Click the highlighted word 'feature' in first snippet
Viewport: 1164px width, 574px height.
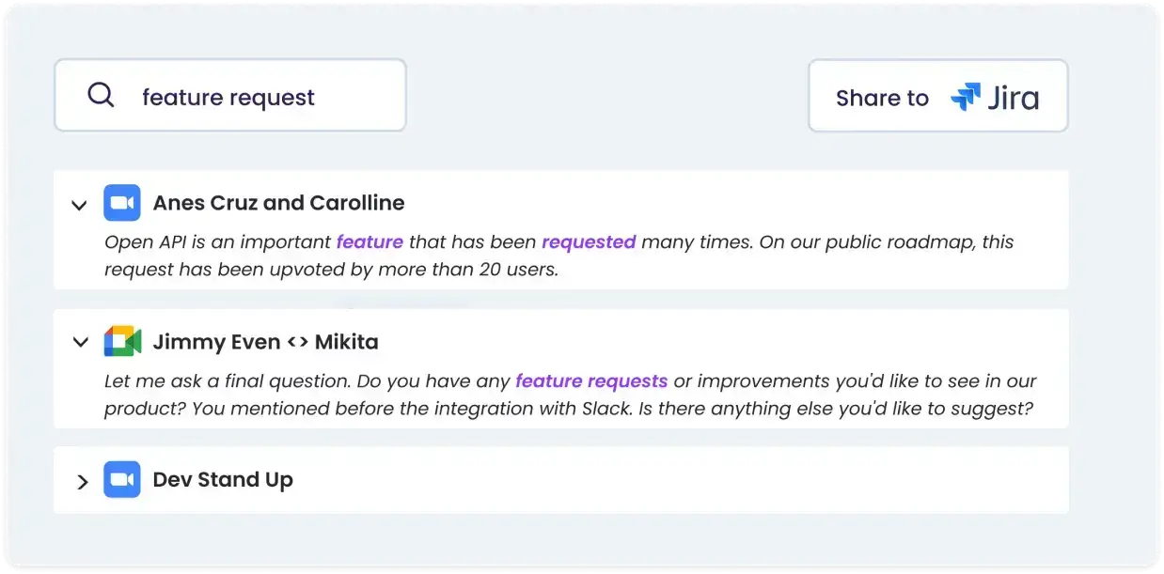pyautogui.click(x=370, y=242)
